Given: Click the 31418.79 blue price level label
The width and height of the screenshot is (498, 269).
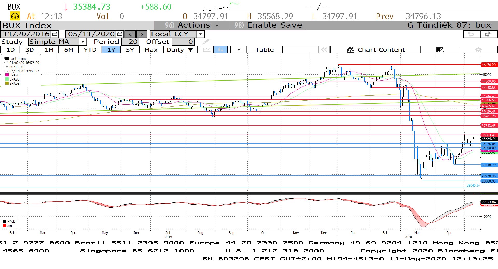Looking at the screenshot, I should coord(489,165).
